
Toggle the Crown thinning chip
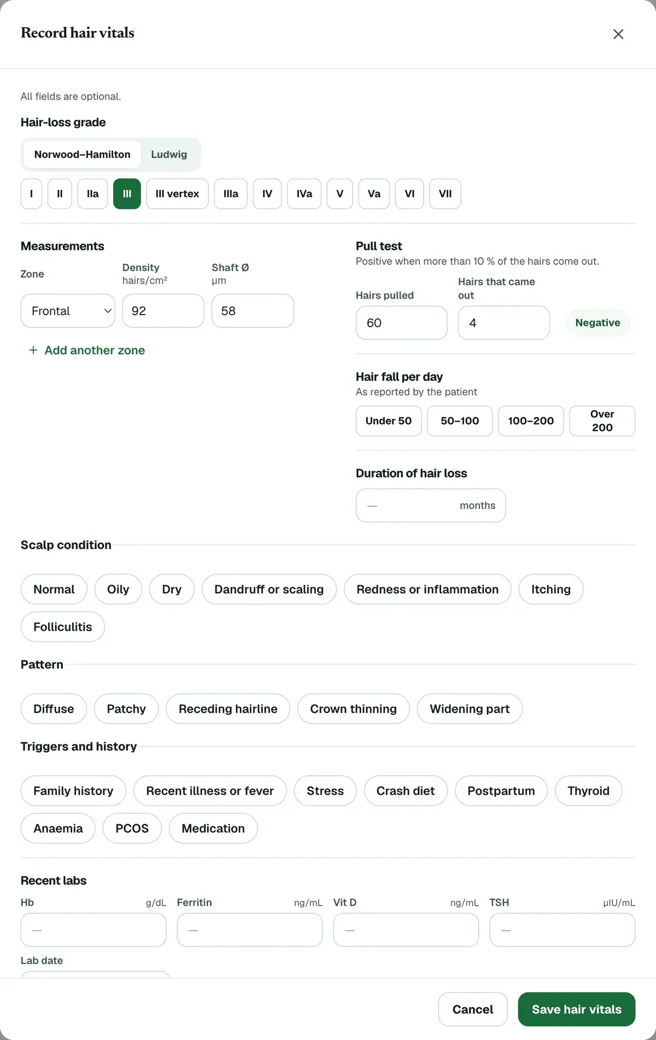pos(354,709)
